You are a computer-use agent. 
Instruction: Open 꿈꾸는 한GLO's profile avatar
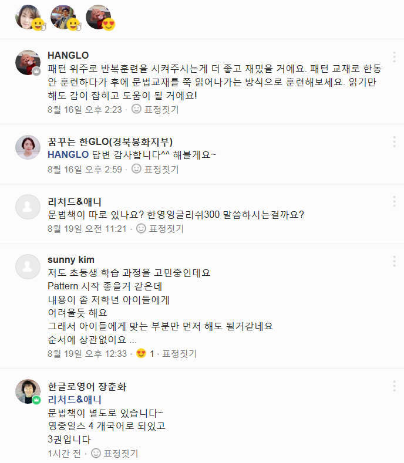click(28, 147)
